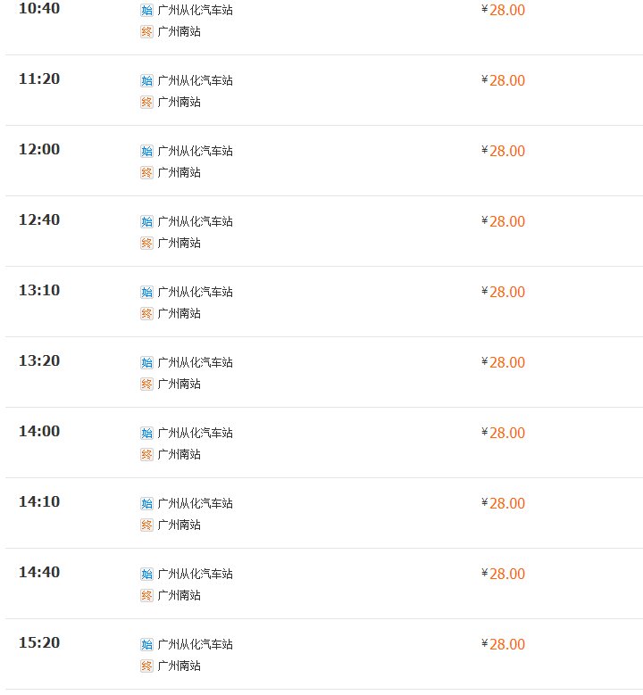643x695 pixels.
Task: Select the 12:00 departure time
Action: 39,149
